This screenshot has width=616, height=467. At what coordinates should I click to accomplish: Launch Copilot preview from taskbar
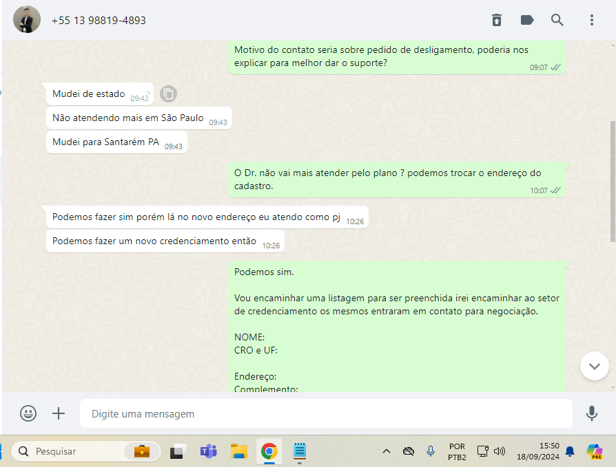coord(595,451)
